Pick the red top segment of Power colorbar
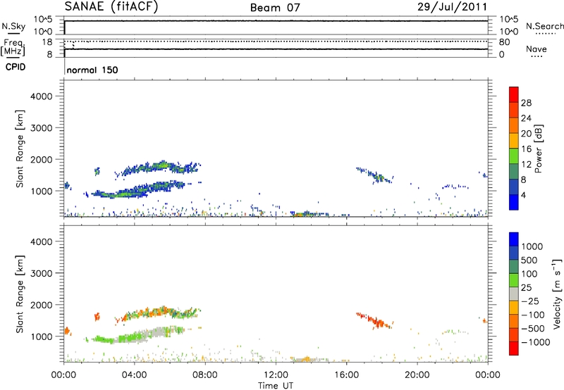Screen dimensions: 564x390 [x=514, y=94]
